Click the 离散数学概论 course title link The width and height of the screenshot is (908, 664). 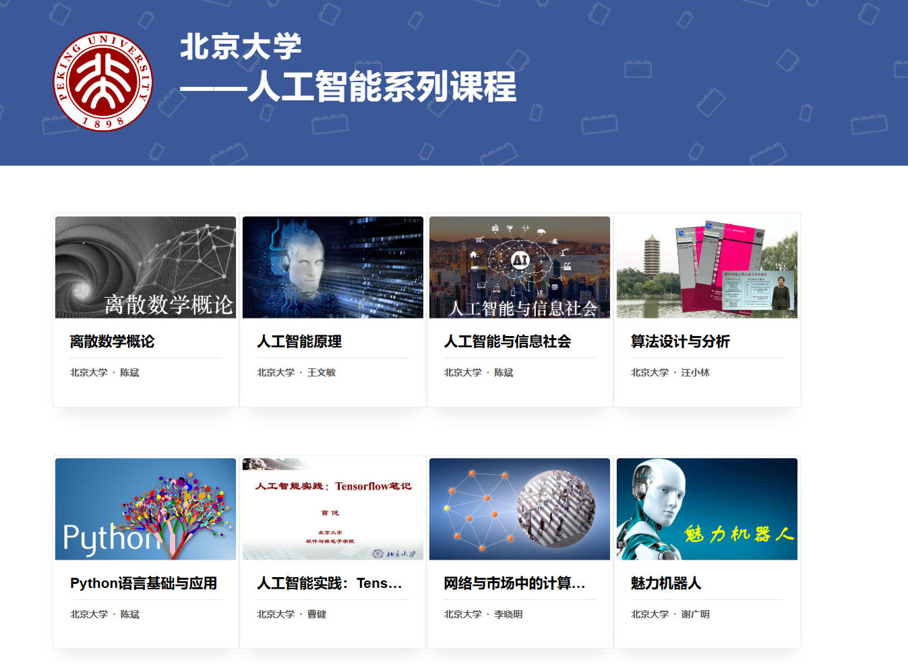(112, 341)
